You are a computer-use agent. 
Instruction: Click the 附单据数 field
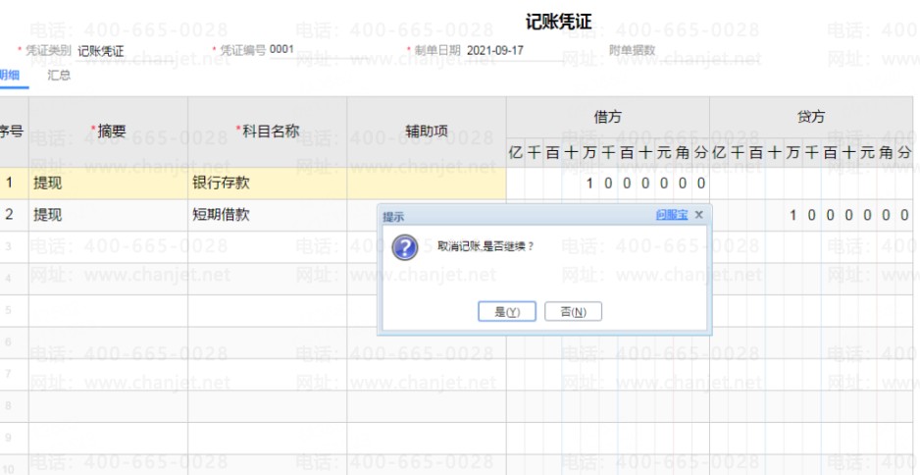pyautogui.click(x=710, y=50)
